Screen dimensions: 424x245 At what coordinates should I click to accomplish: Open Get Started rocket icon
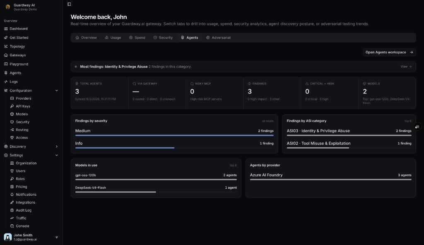[x=6, y=38]
